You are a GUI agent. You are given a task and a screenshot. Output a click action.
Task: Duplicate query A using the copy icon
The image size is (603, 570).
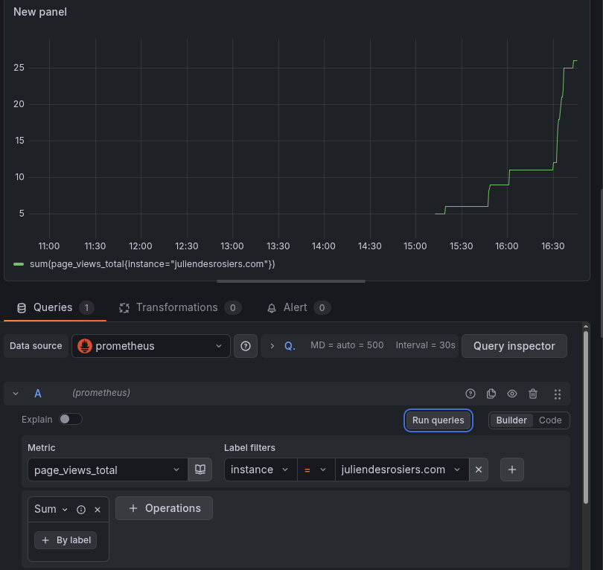(491, 393)
